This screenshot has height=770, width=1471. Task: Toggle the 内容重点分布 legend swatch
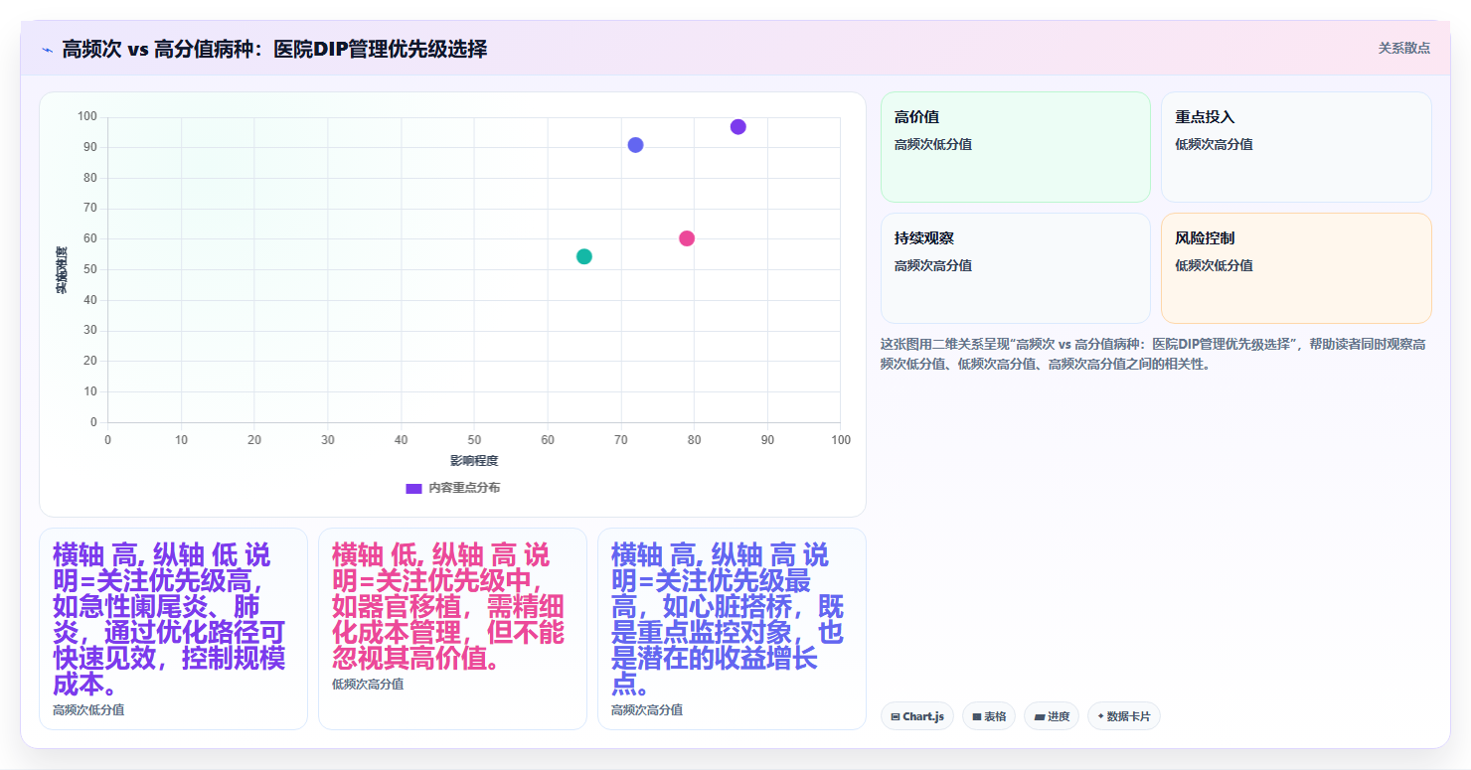click(413, 488)
